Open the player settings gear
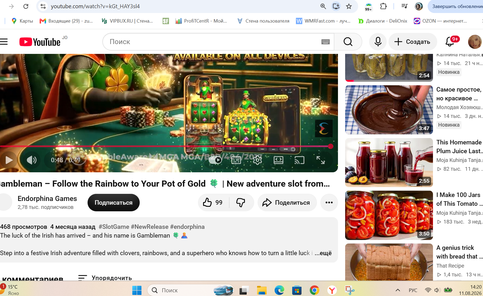The height and width of the screenshot is (296, 483). point(257,160)
